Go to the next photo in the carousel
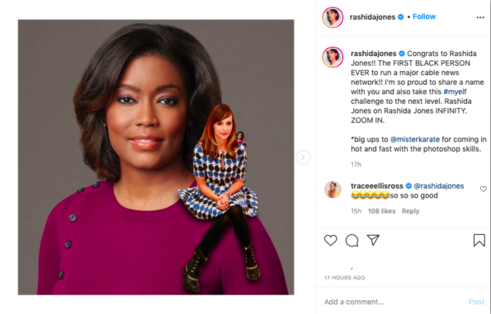Image resolution: width=491 pixels, height=314 pixels. tap(303, 157)
